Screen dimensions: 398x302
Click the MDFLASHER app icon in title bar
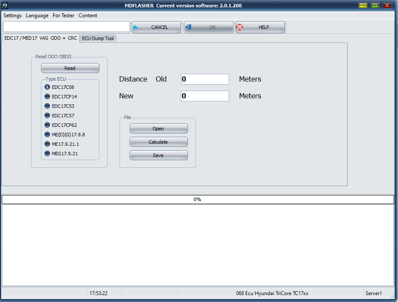[5, 5]
